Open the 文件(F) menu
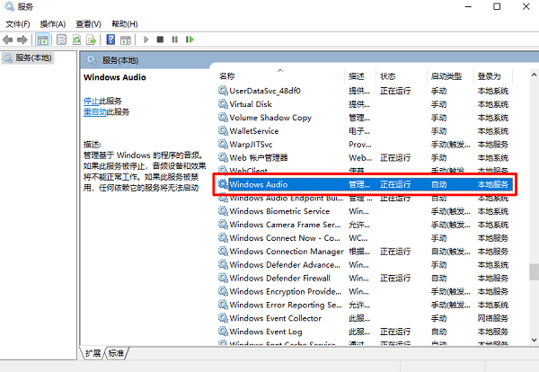 point(17,23)
